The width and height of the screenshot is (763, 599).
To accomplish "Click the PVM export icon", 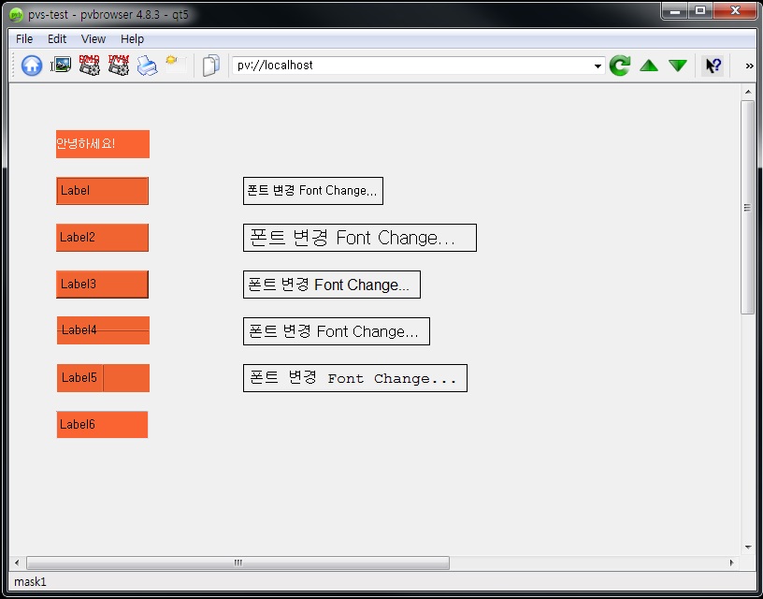I will click(118, 66).
